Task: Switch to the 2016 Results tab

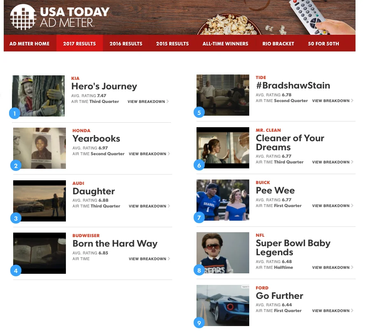Action: 126,44
